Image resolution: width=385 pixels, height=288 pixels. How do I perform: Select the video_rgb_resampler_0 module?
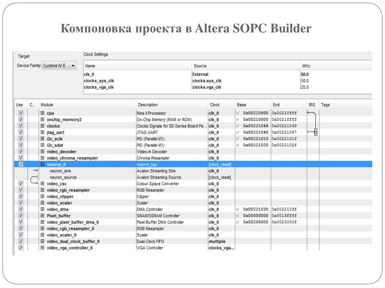point(70,228)
